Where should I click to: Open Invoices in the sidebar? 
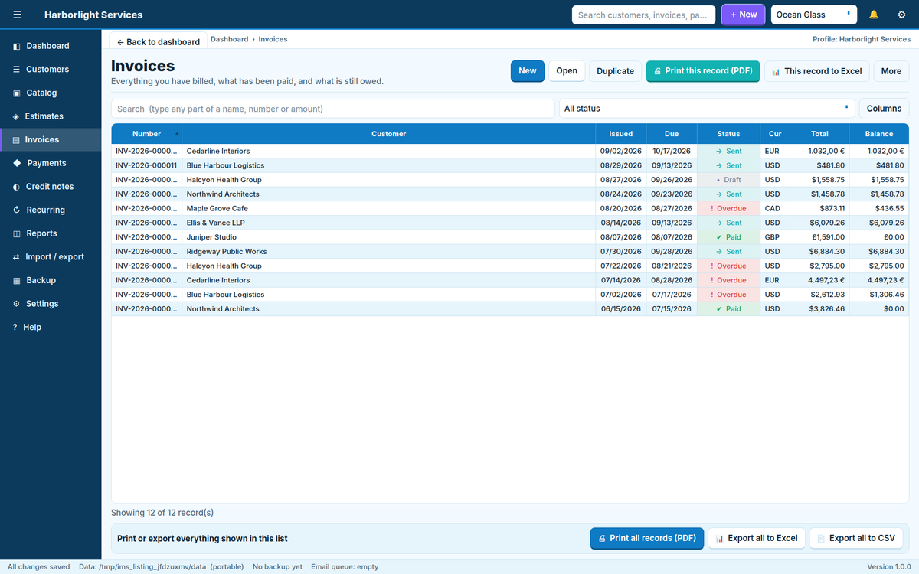point(51,139)
